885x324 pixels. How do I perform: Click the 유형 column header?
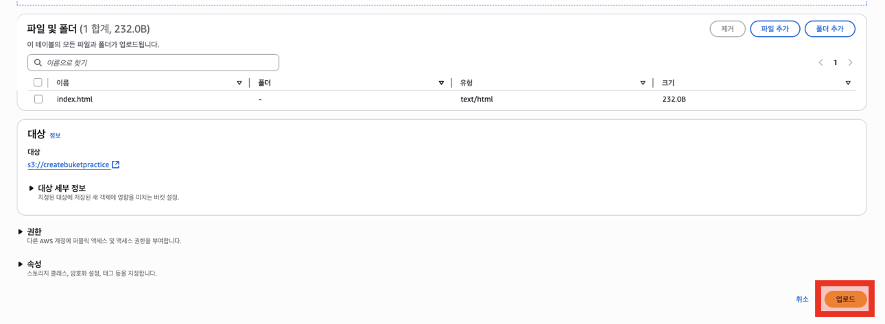tap(467, 83)
